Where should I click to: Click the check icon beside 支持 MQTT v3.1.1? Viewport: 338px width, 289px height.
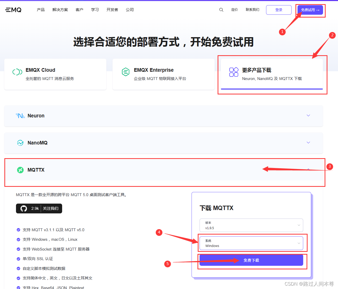[18, 230]
